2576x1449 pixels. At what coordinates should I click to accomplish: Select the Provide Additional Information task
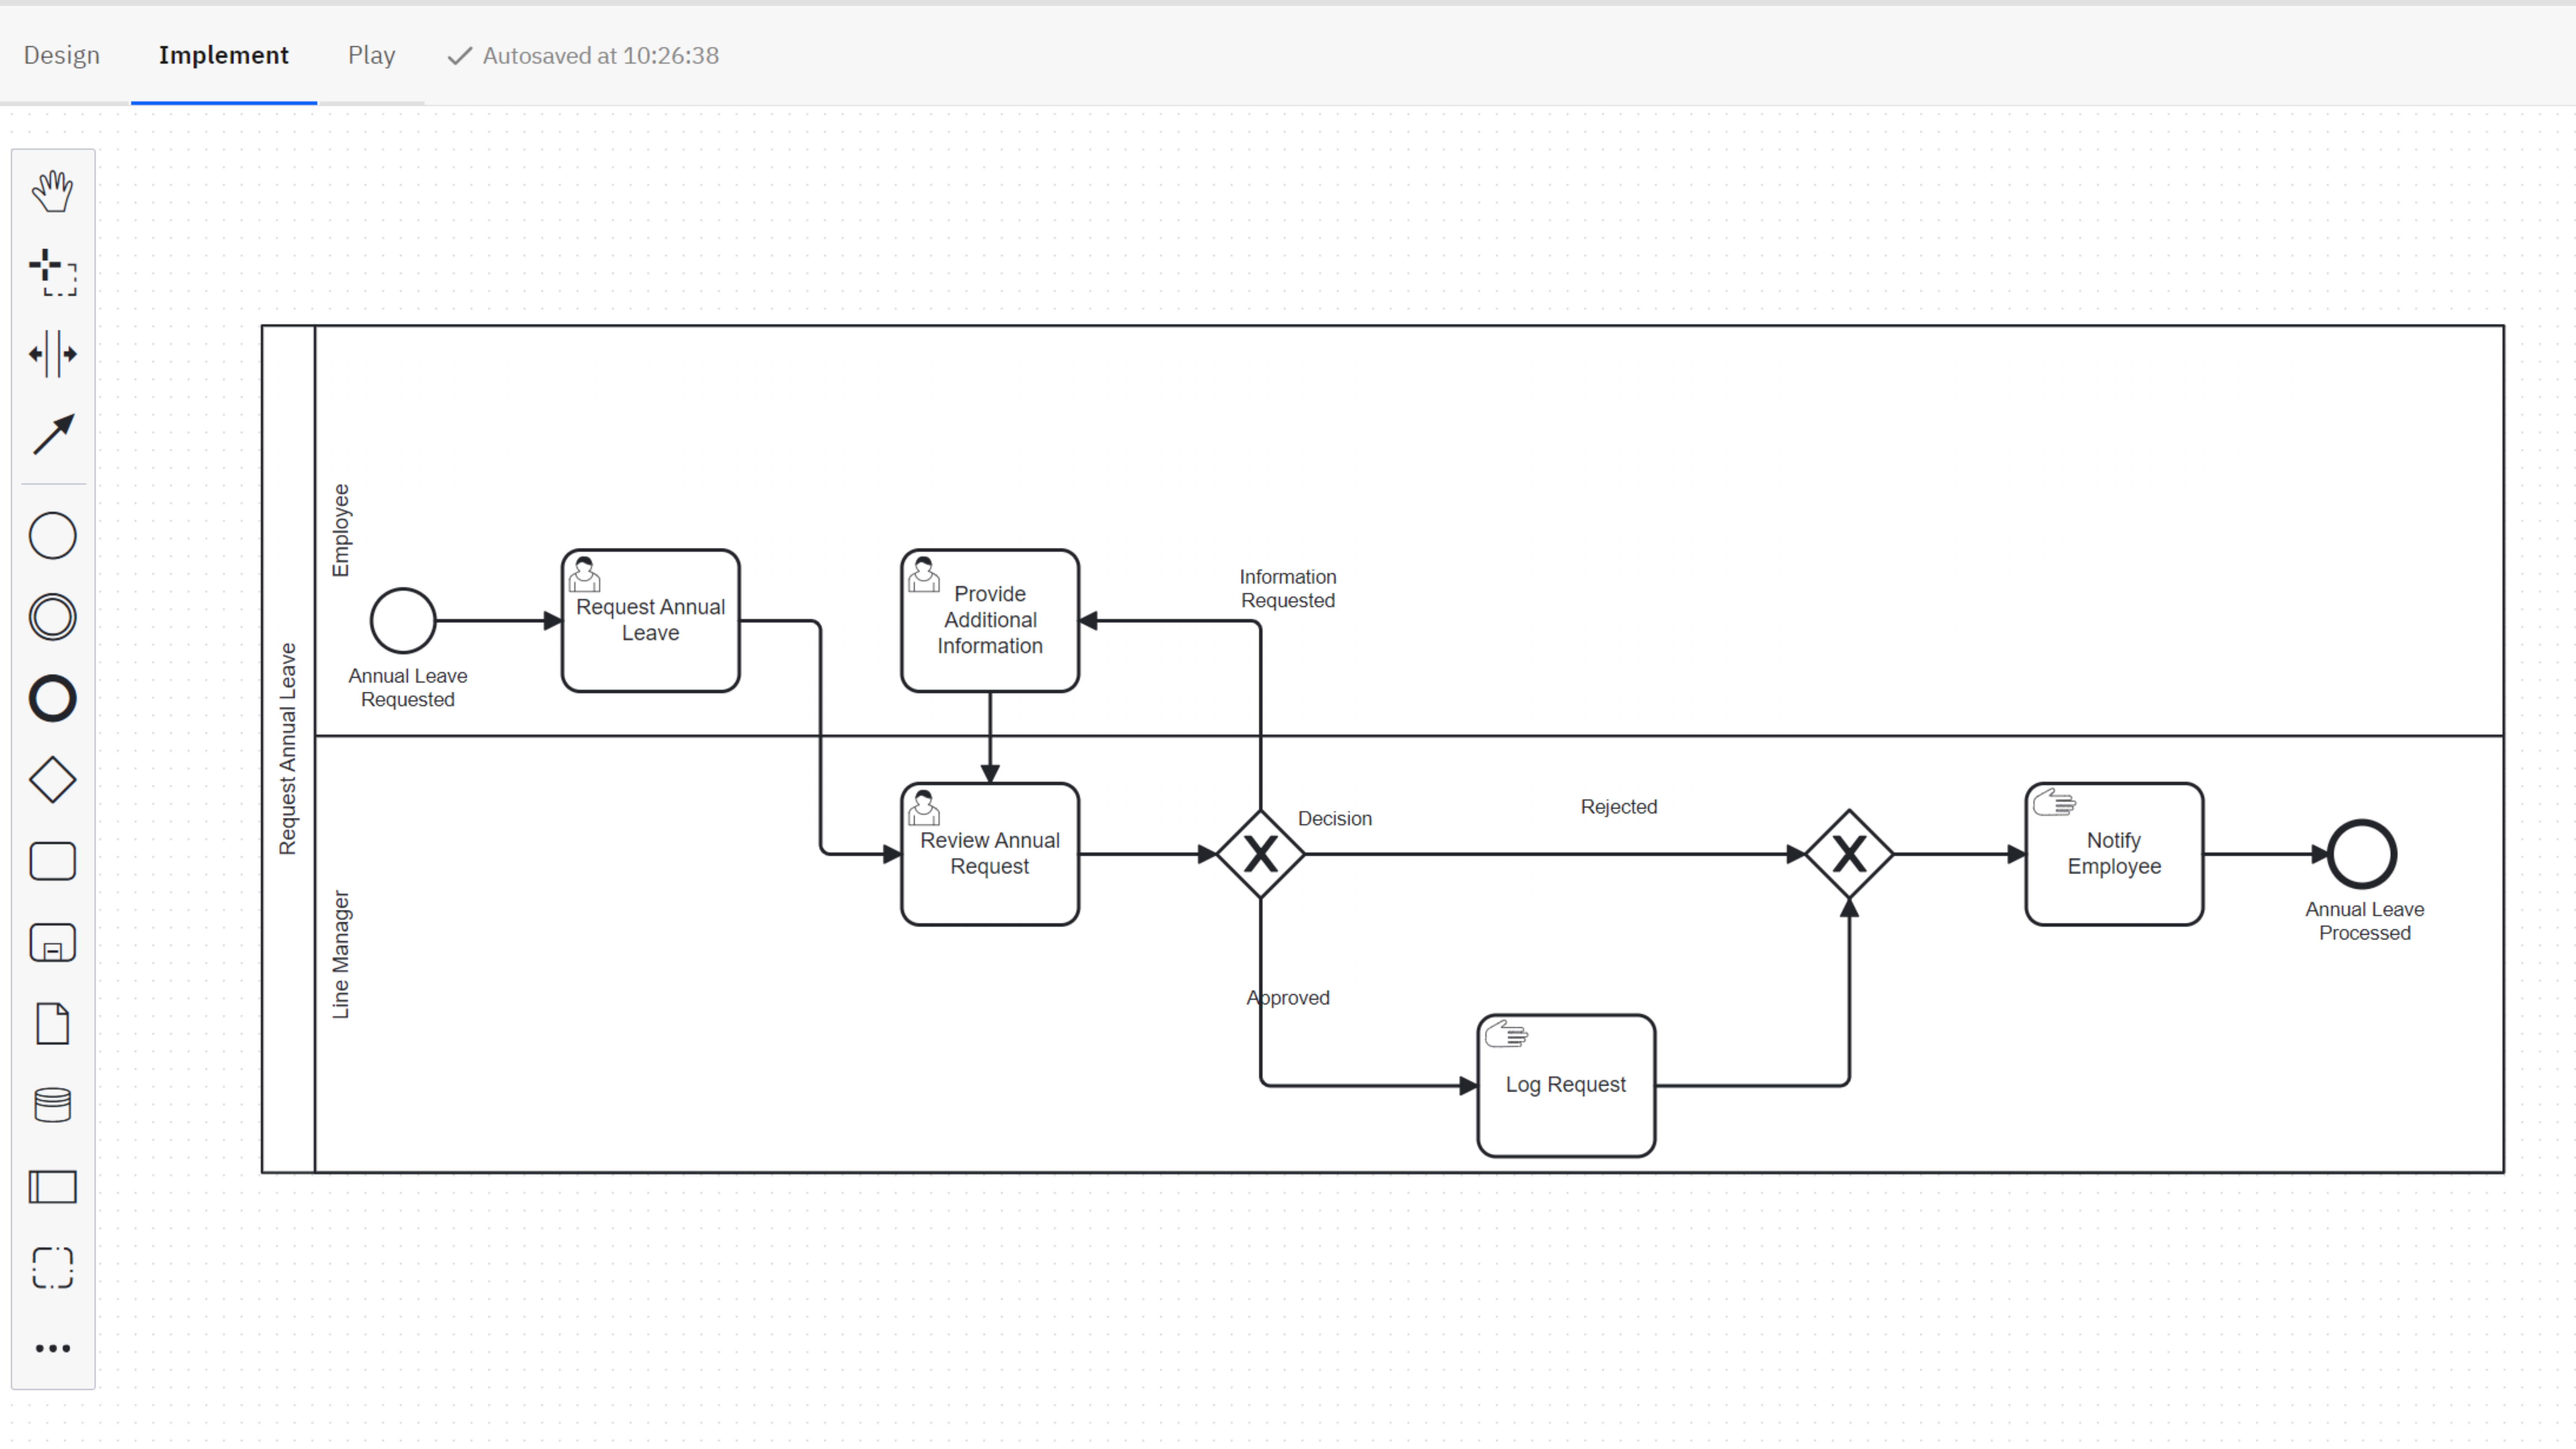(990, 621)
